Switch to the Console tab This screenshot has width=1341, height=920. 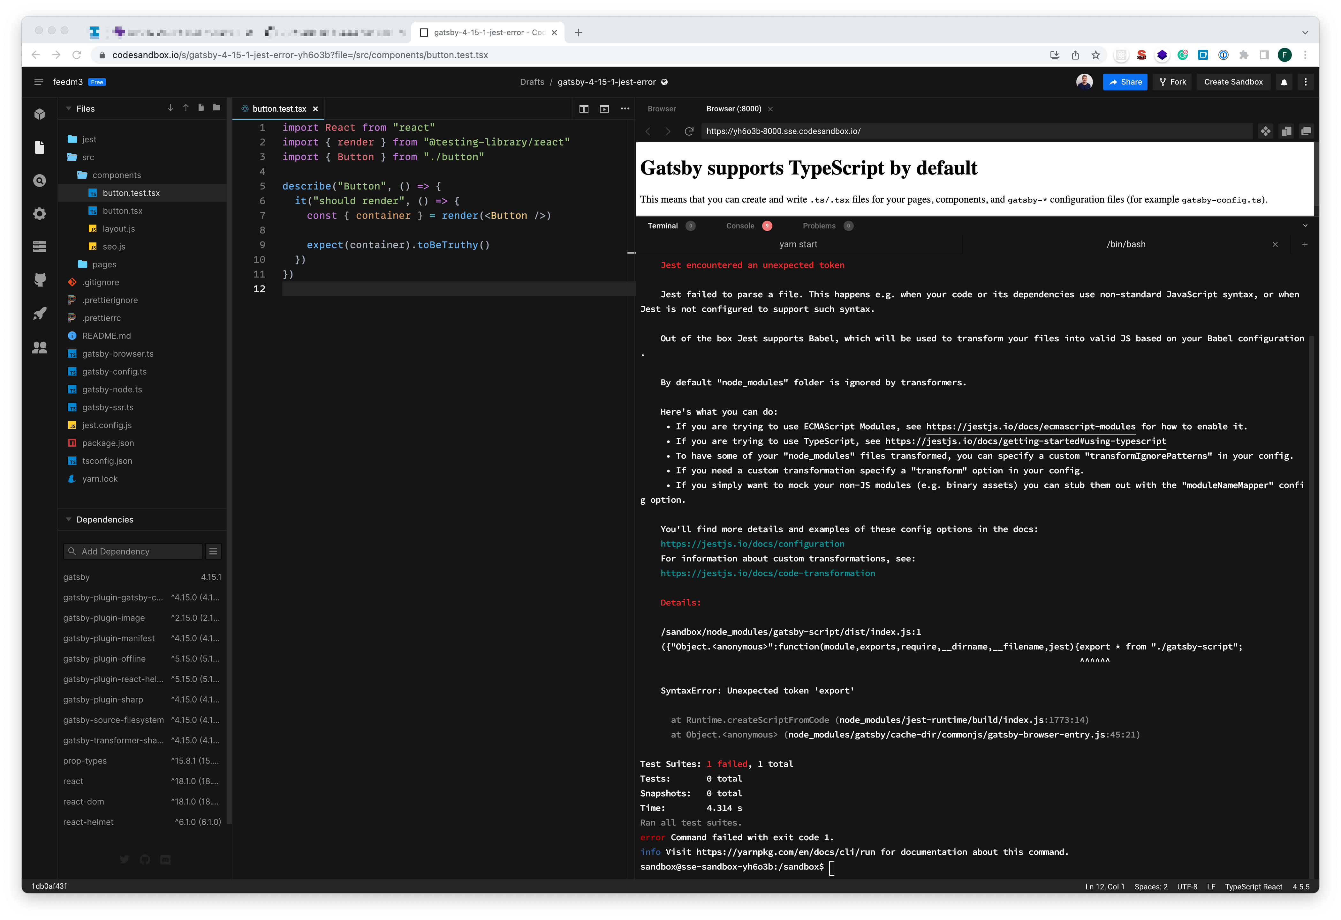[x=740, y=226]
